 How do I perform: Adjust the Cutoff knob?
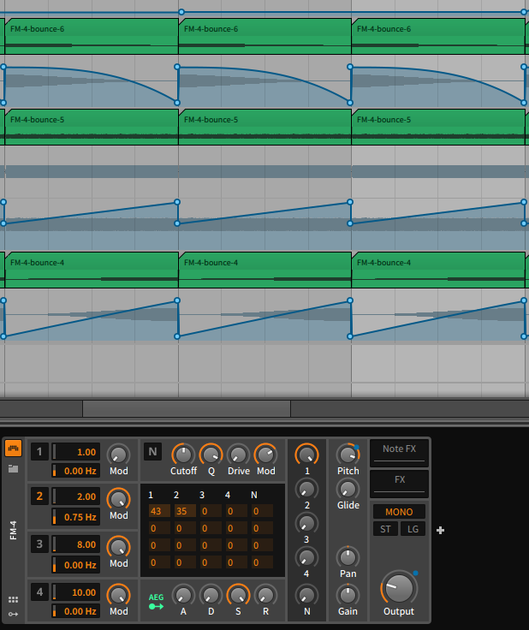(183, 455)
